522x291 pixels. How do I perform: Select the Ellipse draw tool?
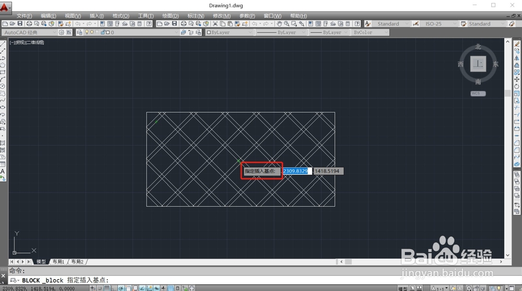click(x=3, y=107)
